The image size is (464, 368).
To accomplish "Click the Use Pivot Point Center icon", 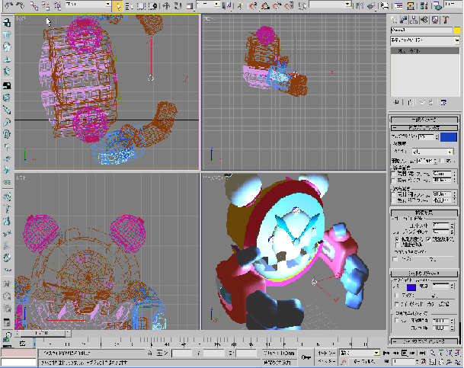I will [x=227, y=6].
